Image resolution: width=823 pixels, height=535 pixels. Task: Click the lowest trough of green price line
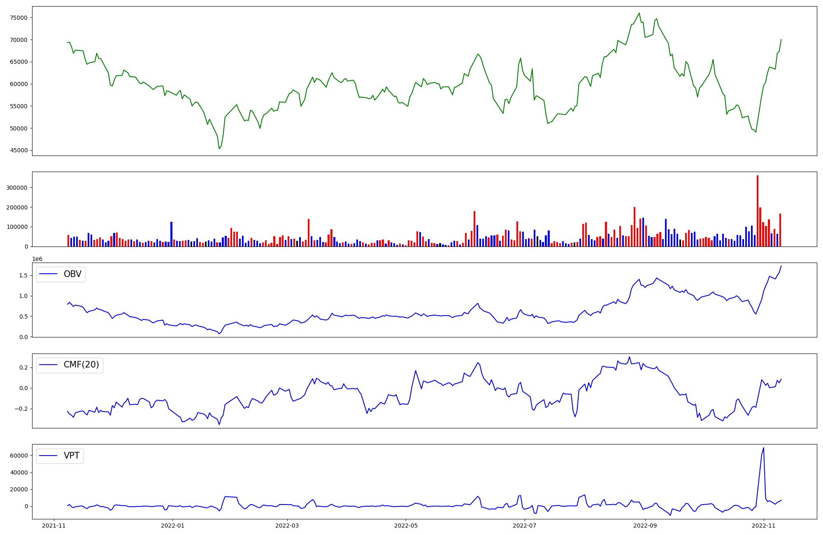tap(219, 149)
